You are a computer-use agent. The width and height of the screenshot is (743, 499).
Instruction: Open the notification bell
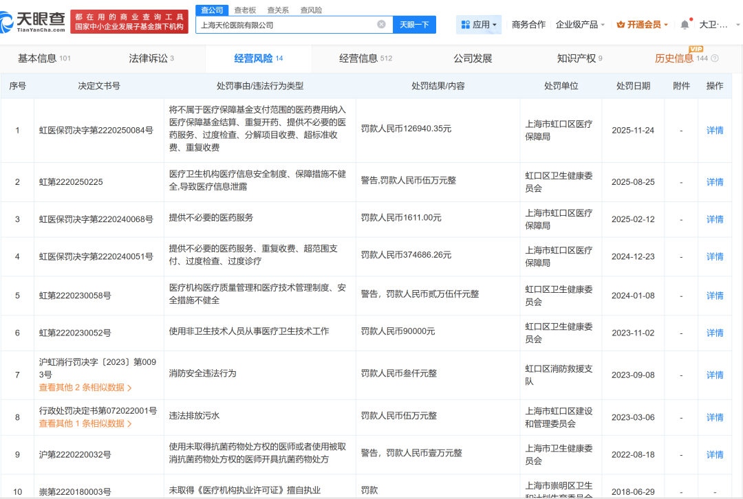684,23
